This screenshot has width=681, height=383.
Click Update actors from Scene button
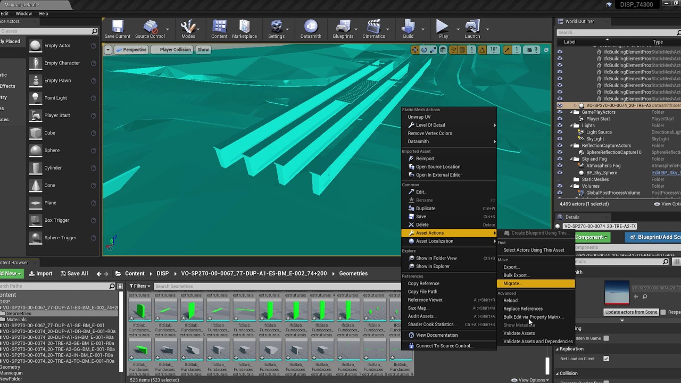630,312
